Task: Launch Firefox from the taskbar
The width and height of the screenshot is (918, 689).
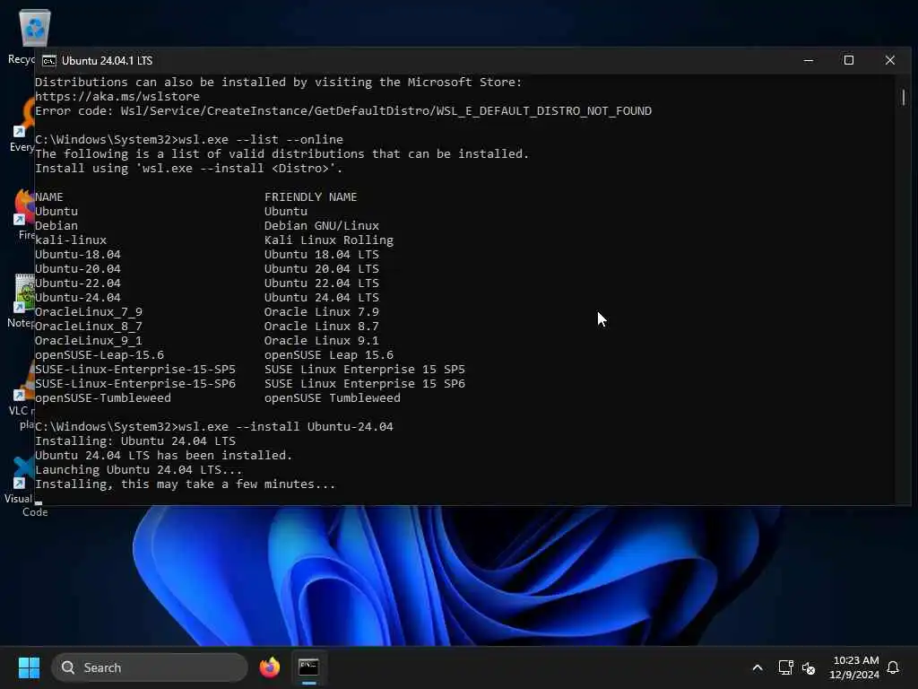Action: (269, 667)
